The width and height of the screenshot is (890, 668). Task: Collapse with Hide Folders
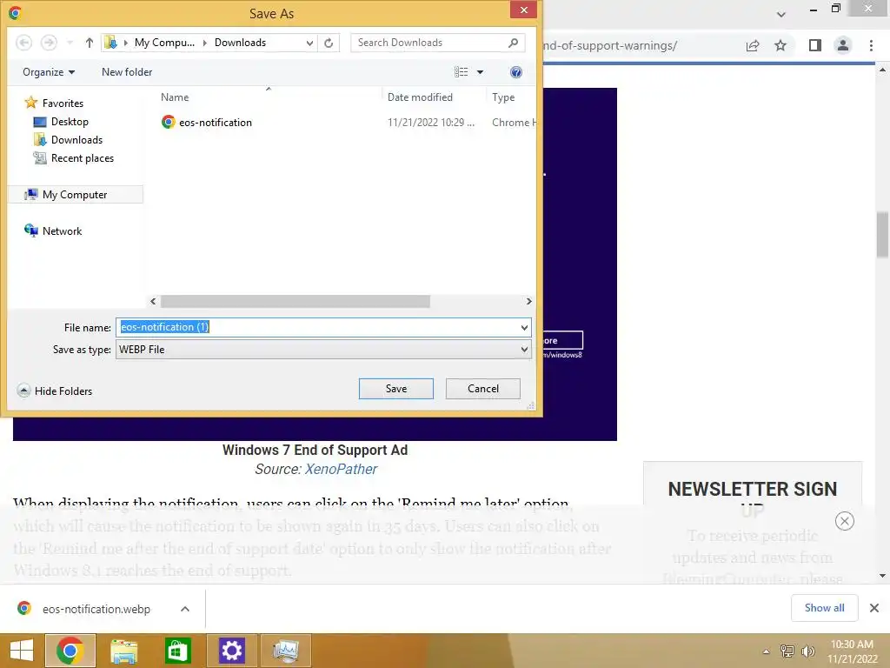[55, 391]
